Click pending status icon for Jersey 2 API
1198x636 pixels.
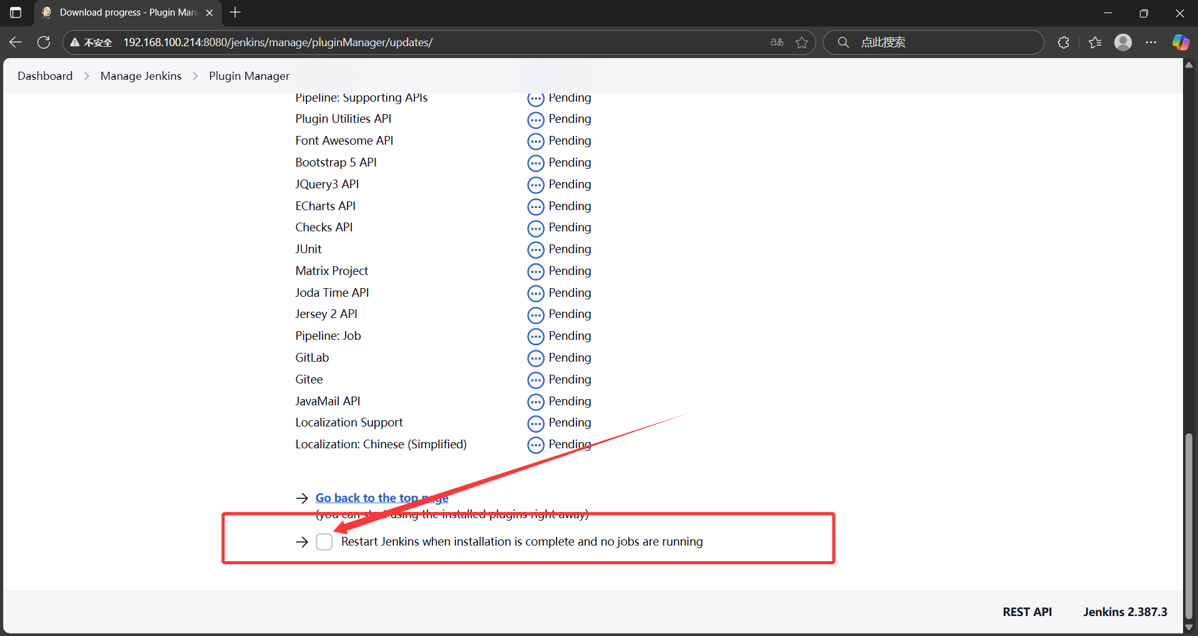click(x=535, y=315)
